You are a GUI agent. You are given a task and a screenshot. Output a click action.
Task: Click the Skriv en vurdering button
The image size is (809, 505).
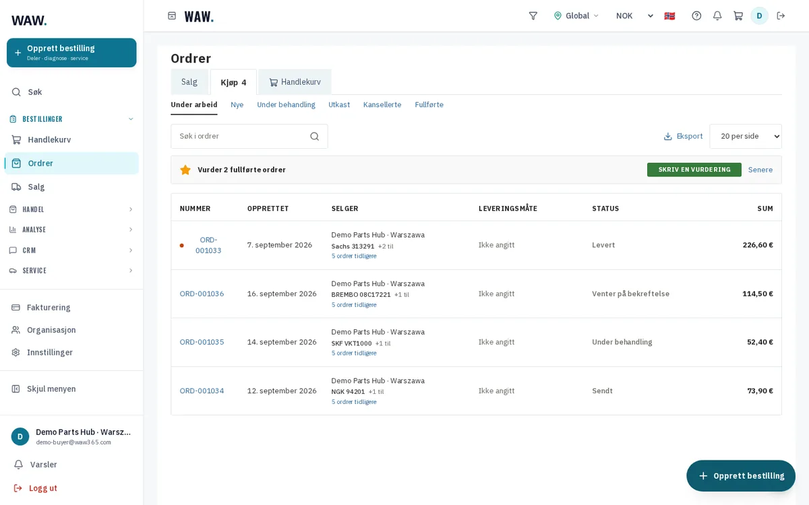pos(694,170)
